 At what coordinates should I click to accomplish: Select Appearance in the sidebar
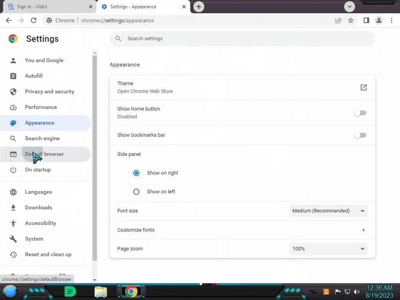point(46,123)
